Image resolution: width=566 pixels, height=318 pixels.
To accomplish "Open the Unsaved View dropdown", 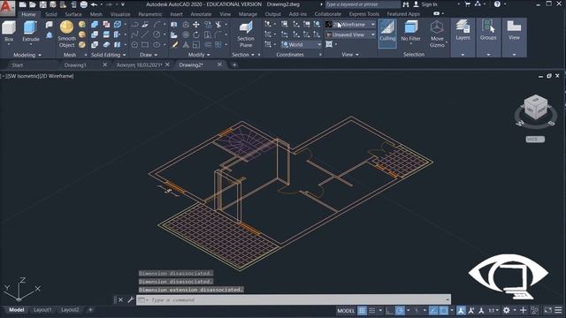I will (x=350, y=34).
